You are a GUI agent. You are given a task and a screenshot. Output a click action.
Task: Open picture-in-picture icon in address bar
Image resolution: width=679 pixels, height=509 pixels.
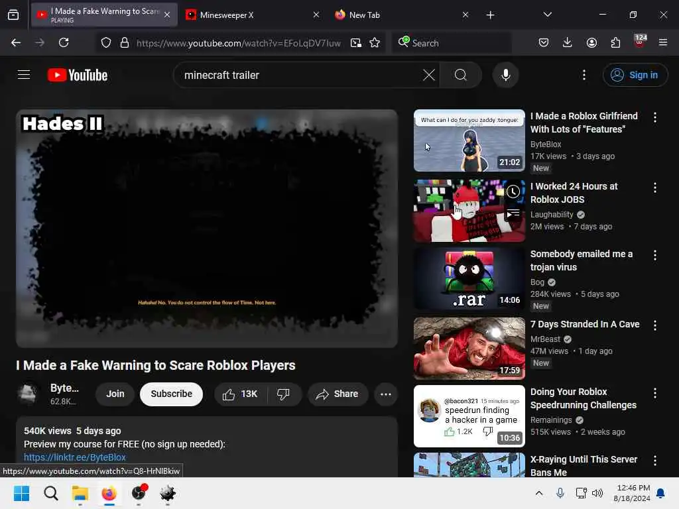tap(356, 43)
